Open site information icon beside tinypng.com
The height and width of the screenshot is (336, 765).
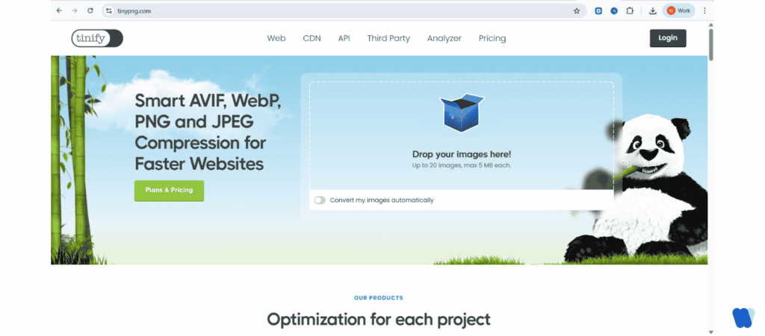click(109, 10)
